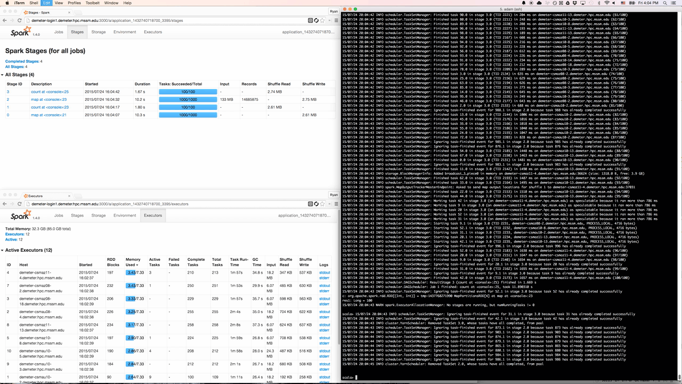This screenshot has width=682, height=384.
Task: Open the Toolbelt menu
Action: [x=93, y=3]
